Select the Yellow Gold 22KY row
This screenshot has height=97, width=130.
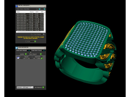tap(30, 22)
